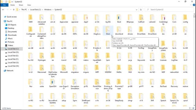Click the Search System32 field
The image size is (196, 110).
coord(169,9)
